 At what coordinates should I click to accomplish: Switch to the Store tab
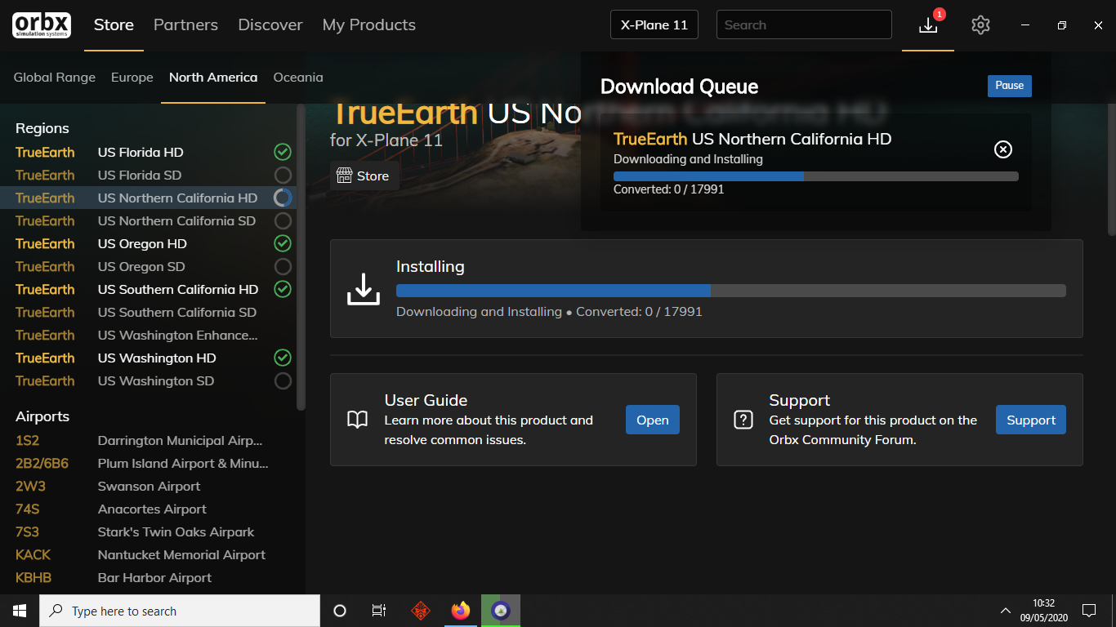(x=114, y=25)
